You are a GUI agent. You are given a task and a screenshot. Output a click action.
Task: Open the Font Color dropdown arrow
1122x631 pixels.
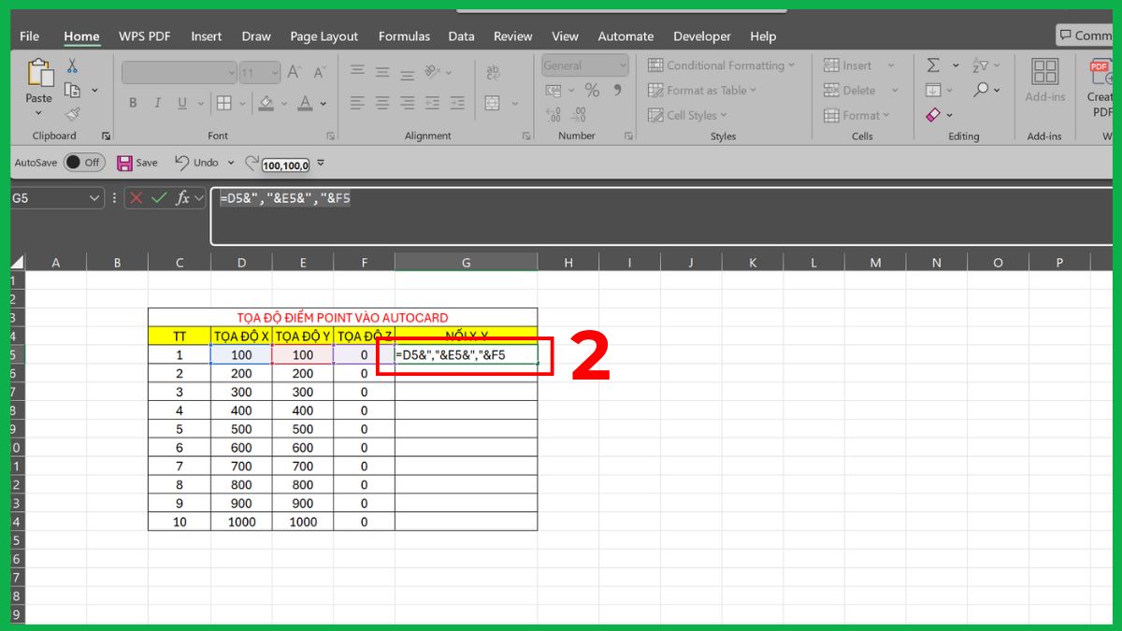coord(323,103)
